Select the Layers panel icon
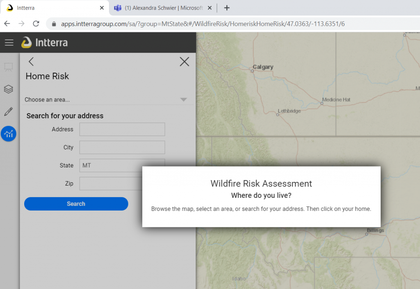Viewport: 420px width, 289px height. click(x=9, y=89)
